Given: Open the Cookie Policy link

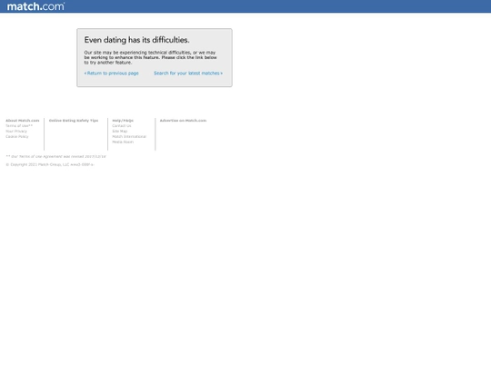Looking at the screenshot, I should (17, 136).
